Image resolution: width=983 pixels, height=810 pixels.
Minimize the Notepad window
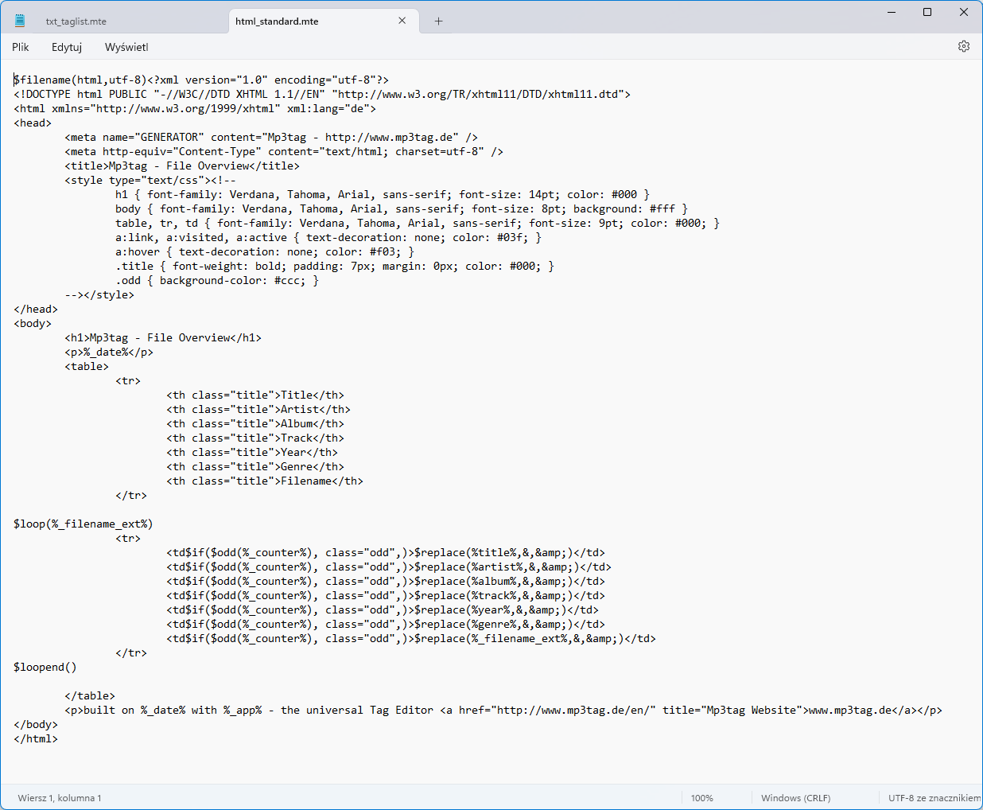pos(892,12)
